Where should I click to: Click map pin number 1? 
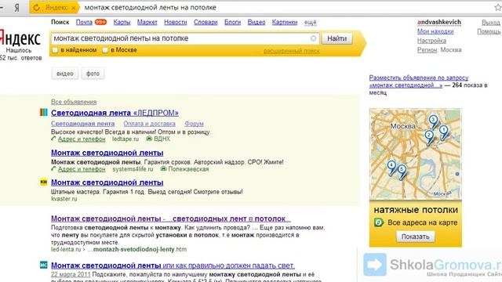[444, 132]
